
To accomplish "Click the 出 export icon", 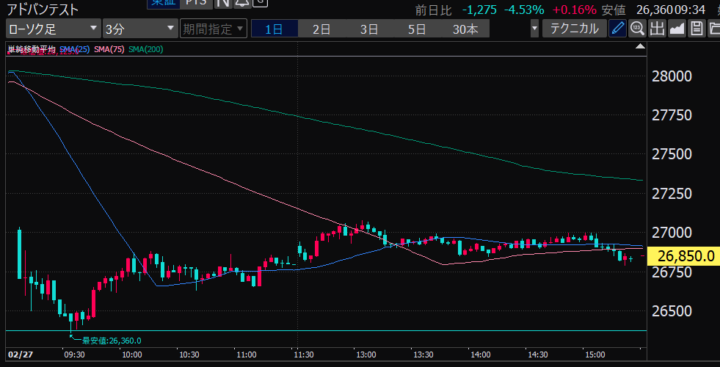I will tap(657, 29).
